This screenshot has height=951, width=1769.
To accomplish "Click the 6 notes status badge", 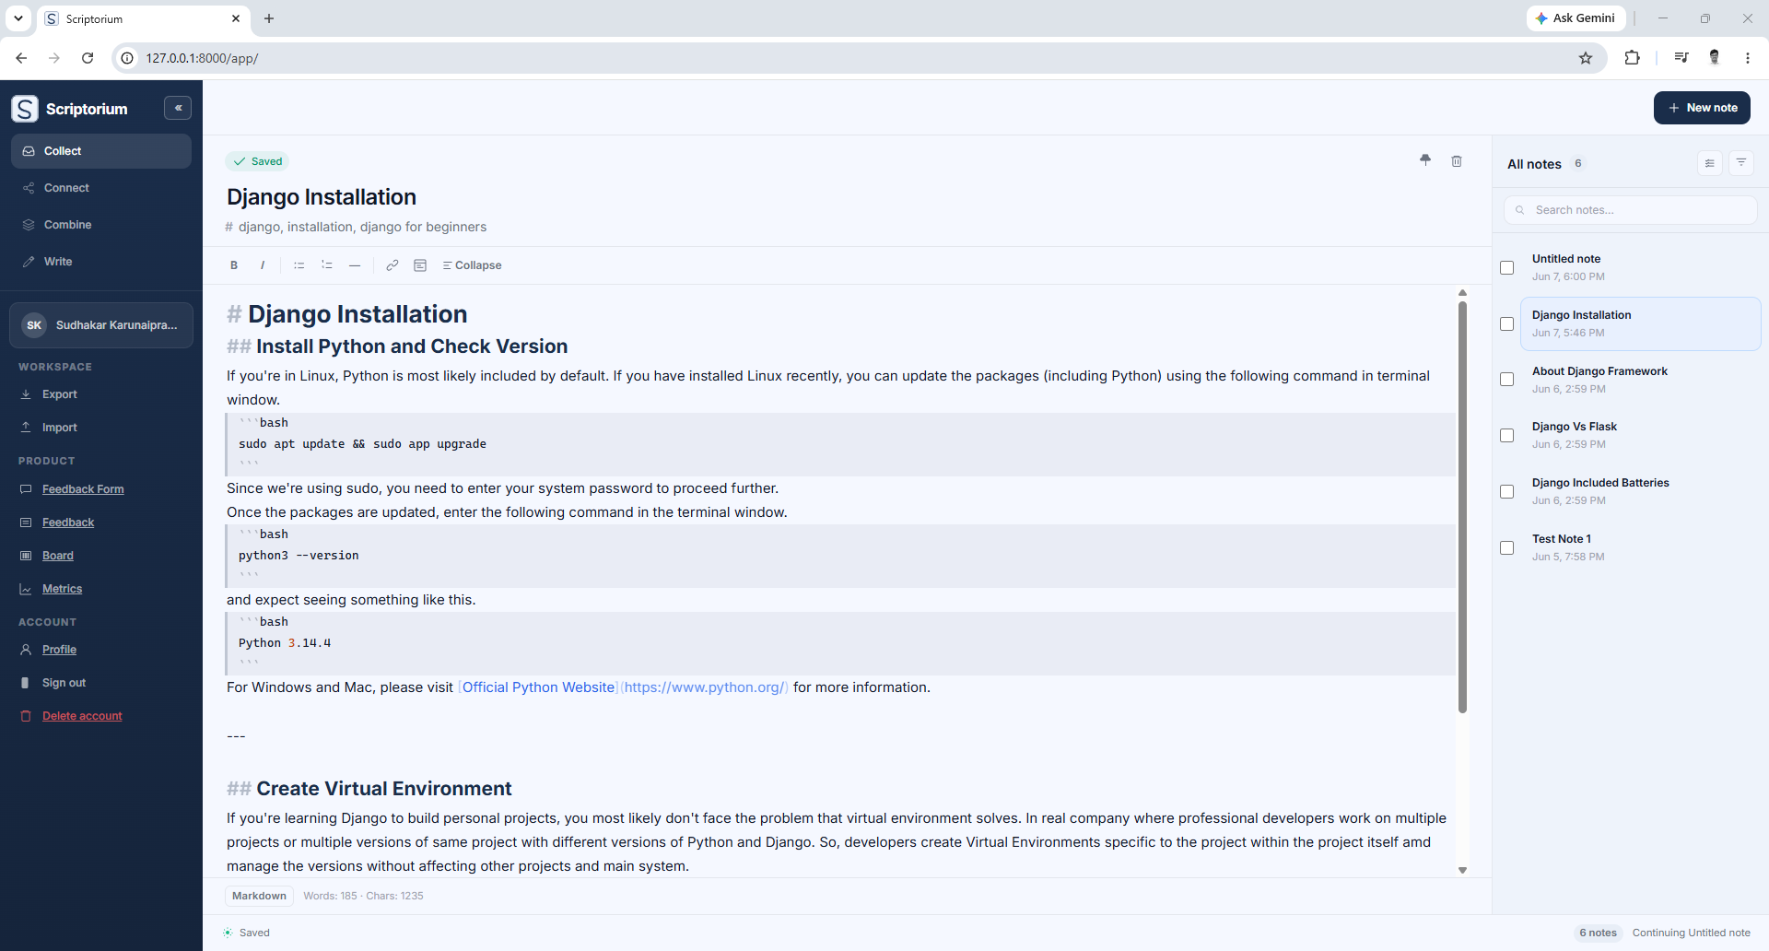I will (1598, 933).
